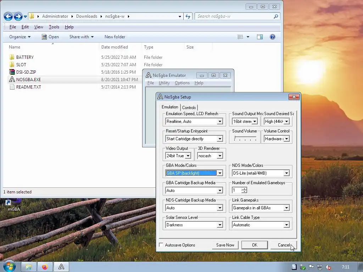
Task: Open the Volume Control dropdown
Action: pos(286,139)
